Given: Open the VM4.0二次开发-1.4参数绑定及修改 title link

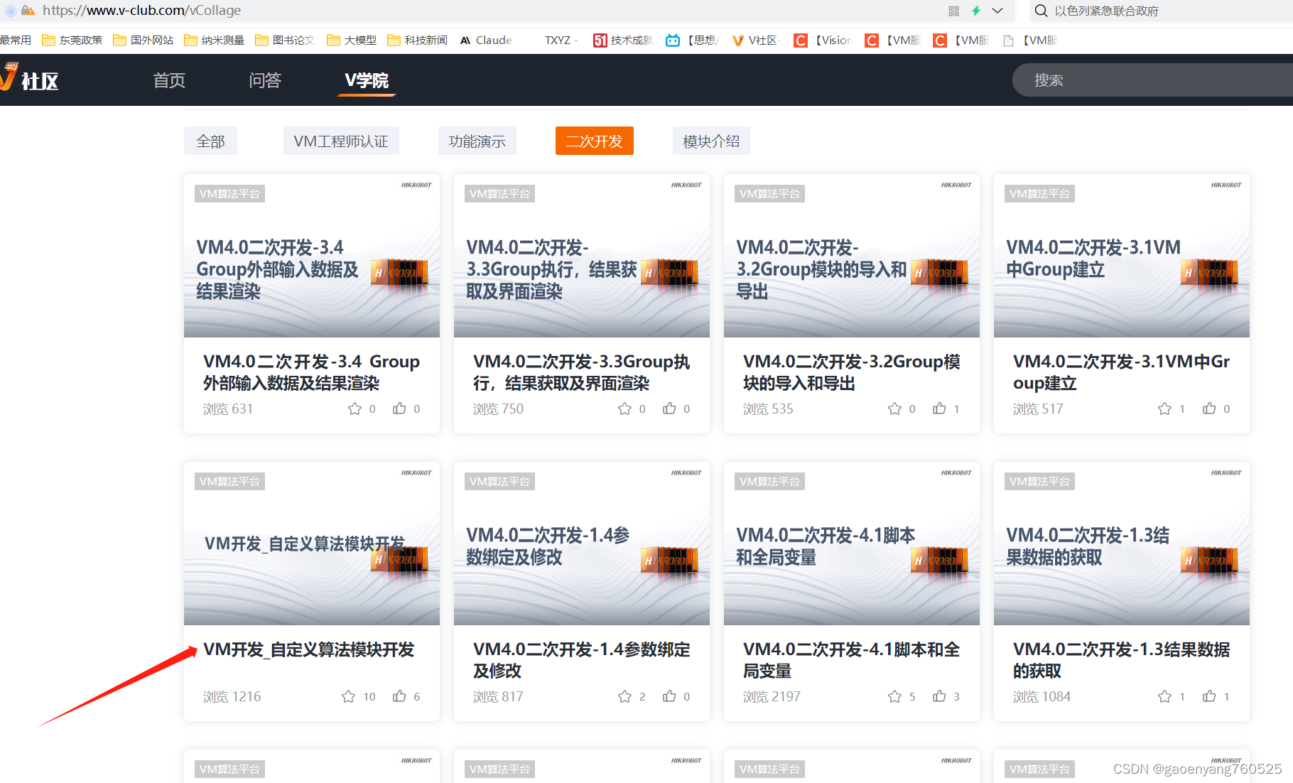Looking at the screenshot, I should 582,660.
